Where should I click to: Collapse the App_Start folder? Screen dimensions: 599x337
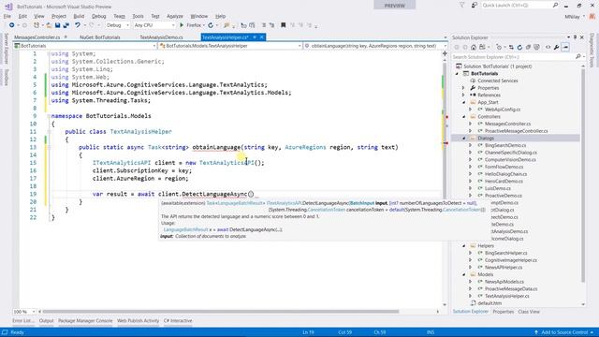pos(464,102)
